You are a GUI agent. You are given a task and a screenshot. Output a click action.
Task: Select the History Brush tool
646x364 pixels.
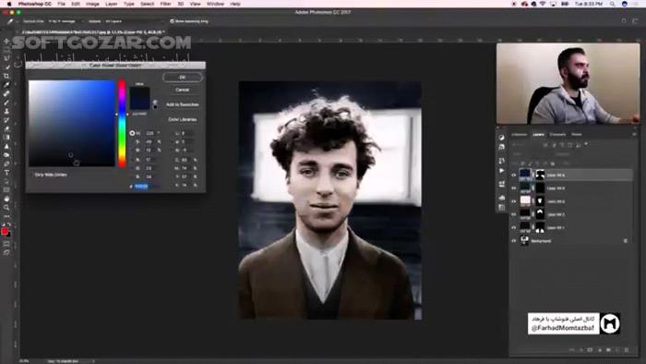tap(6, 120)
